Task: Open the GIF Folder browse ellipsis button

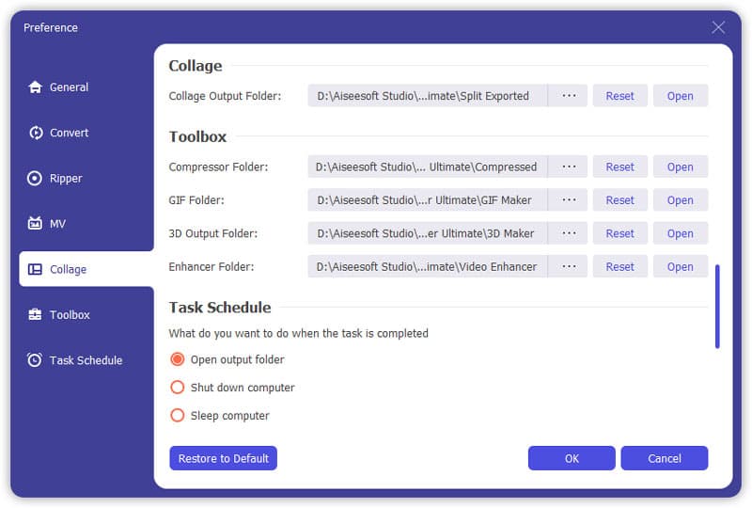Action: click(x=569, y=199)
